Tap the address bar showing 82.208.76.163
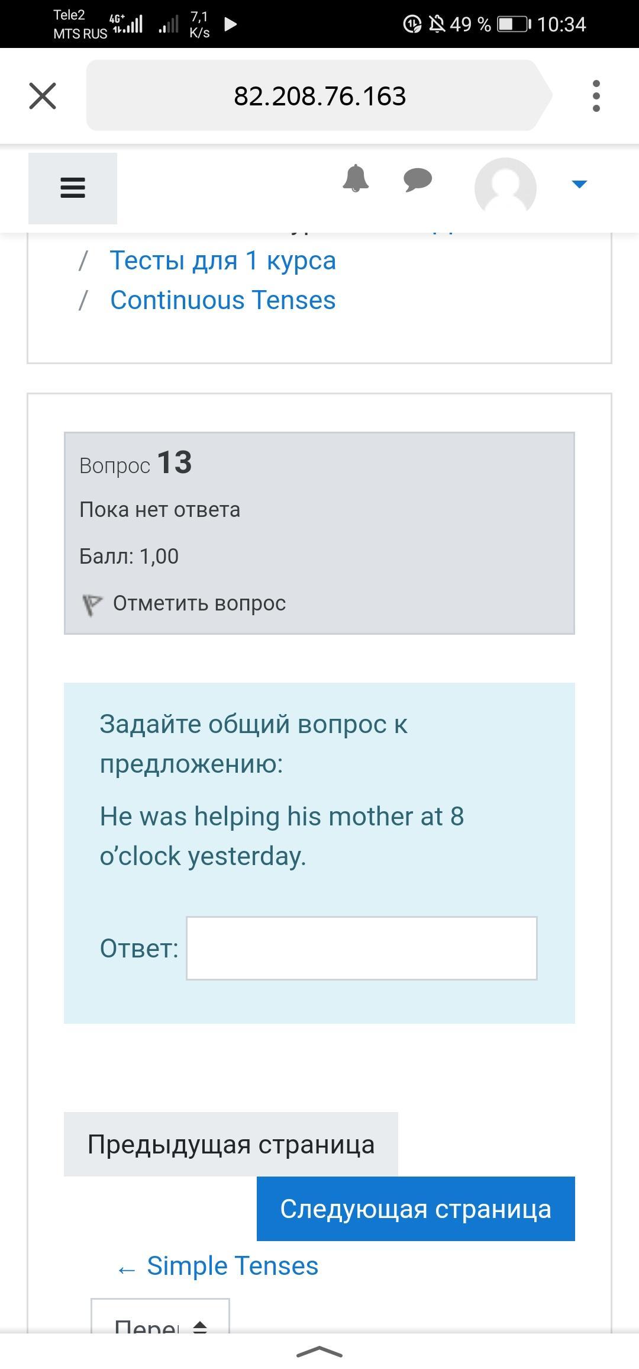 click(x=319, y=96)
